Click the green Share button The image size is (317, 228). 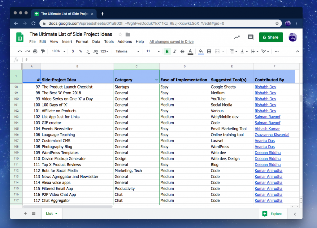click(x=271, y=37)
